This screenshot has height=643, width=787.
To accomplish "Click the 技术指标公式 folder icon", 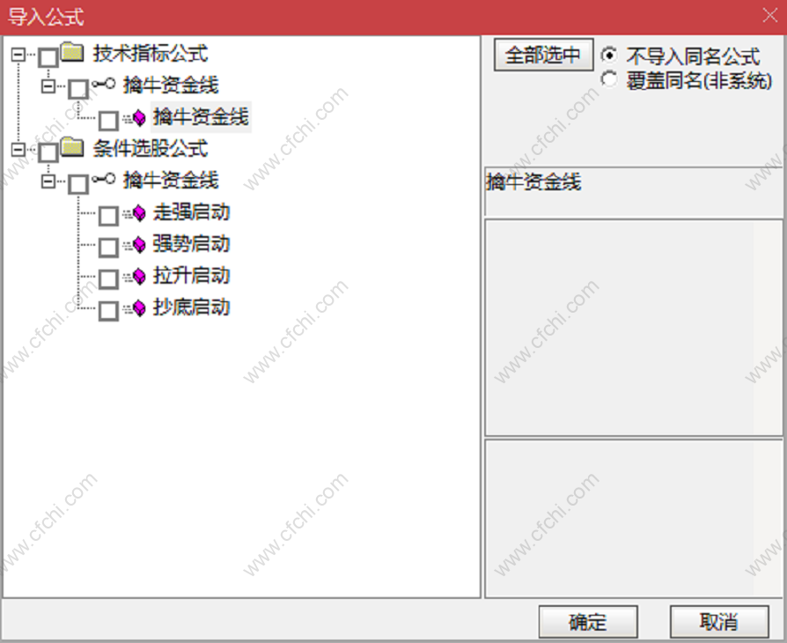I will pos(72,52).
